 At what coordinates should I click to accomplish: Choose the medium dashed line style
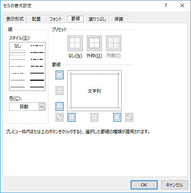(x=37, y=66)
